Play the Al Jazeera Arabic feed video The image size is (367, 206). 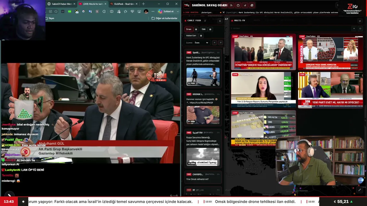coord(203,157)
